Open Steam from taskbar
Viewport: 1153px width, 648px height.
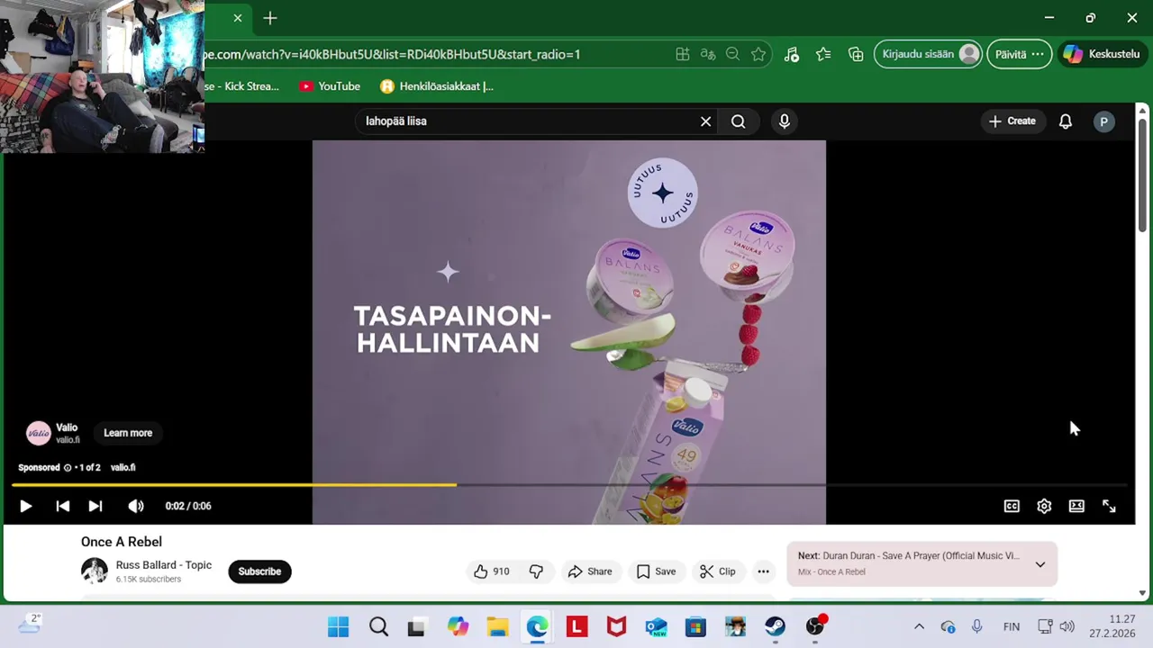tap(775, 626)
